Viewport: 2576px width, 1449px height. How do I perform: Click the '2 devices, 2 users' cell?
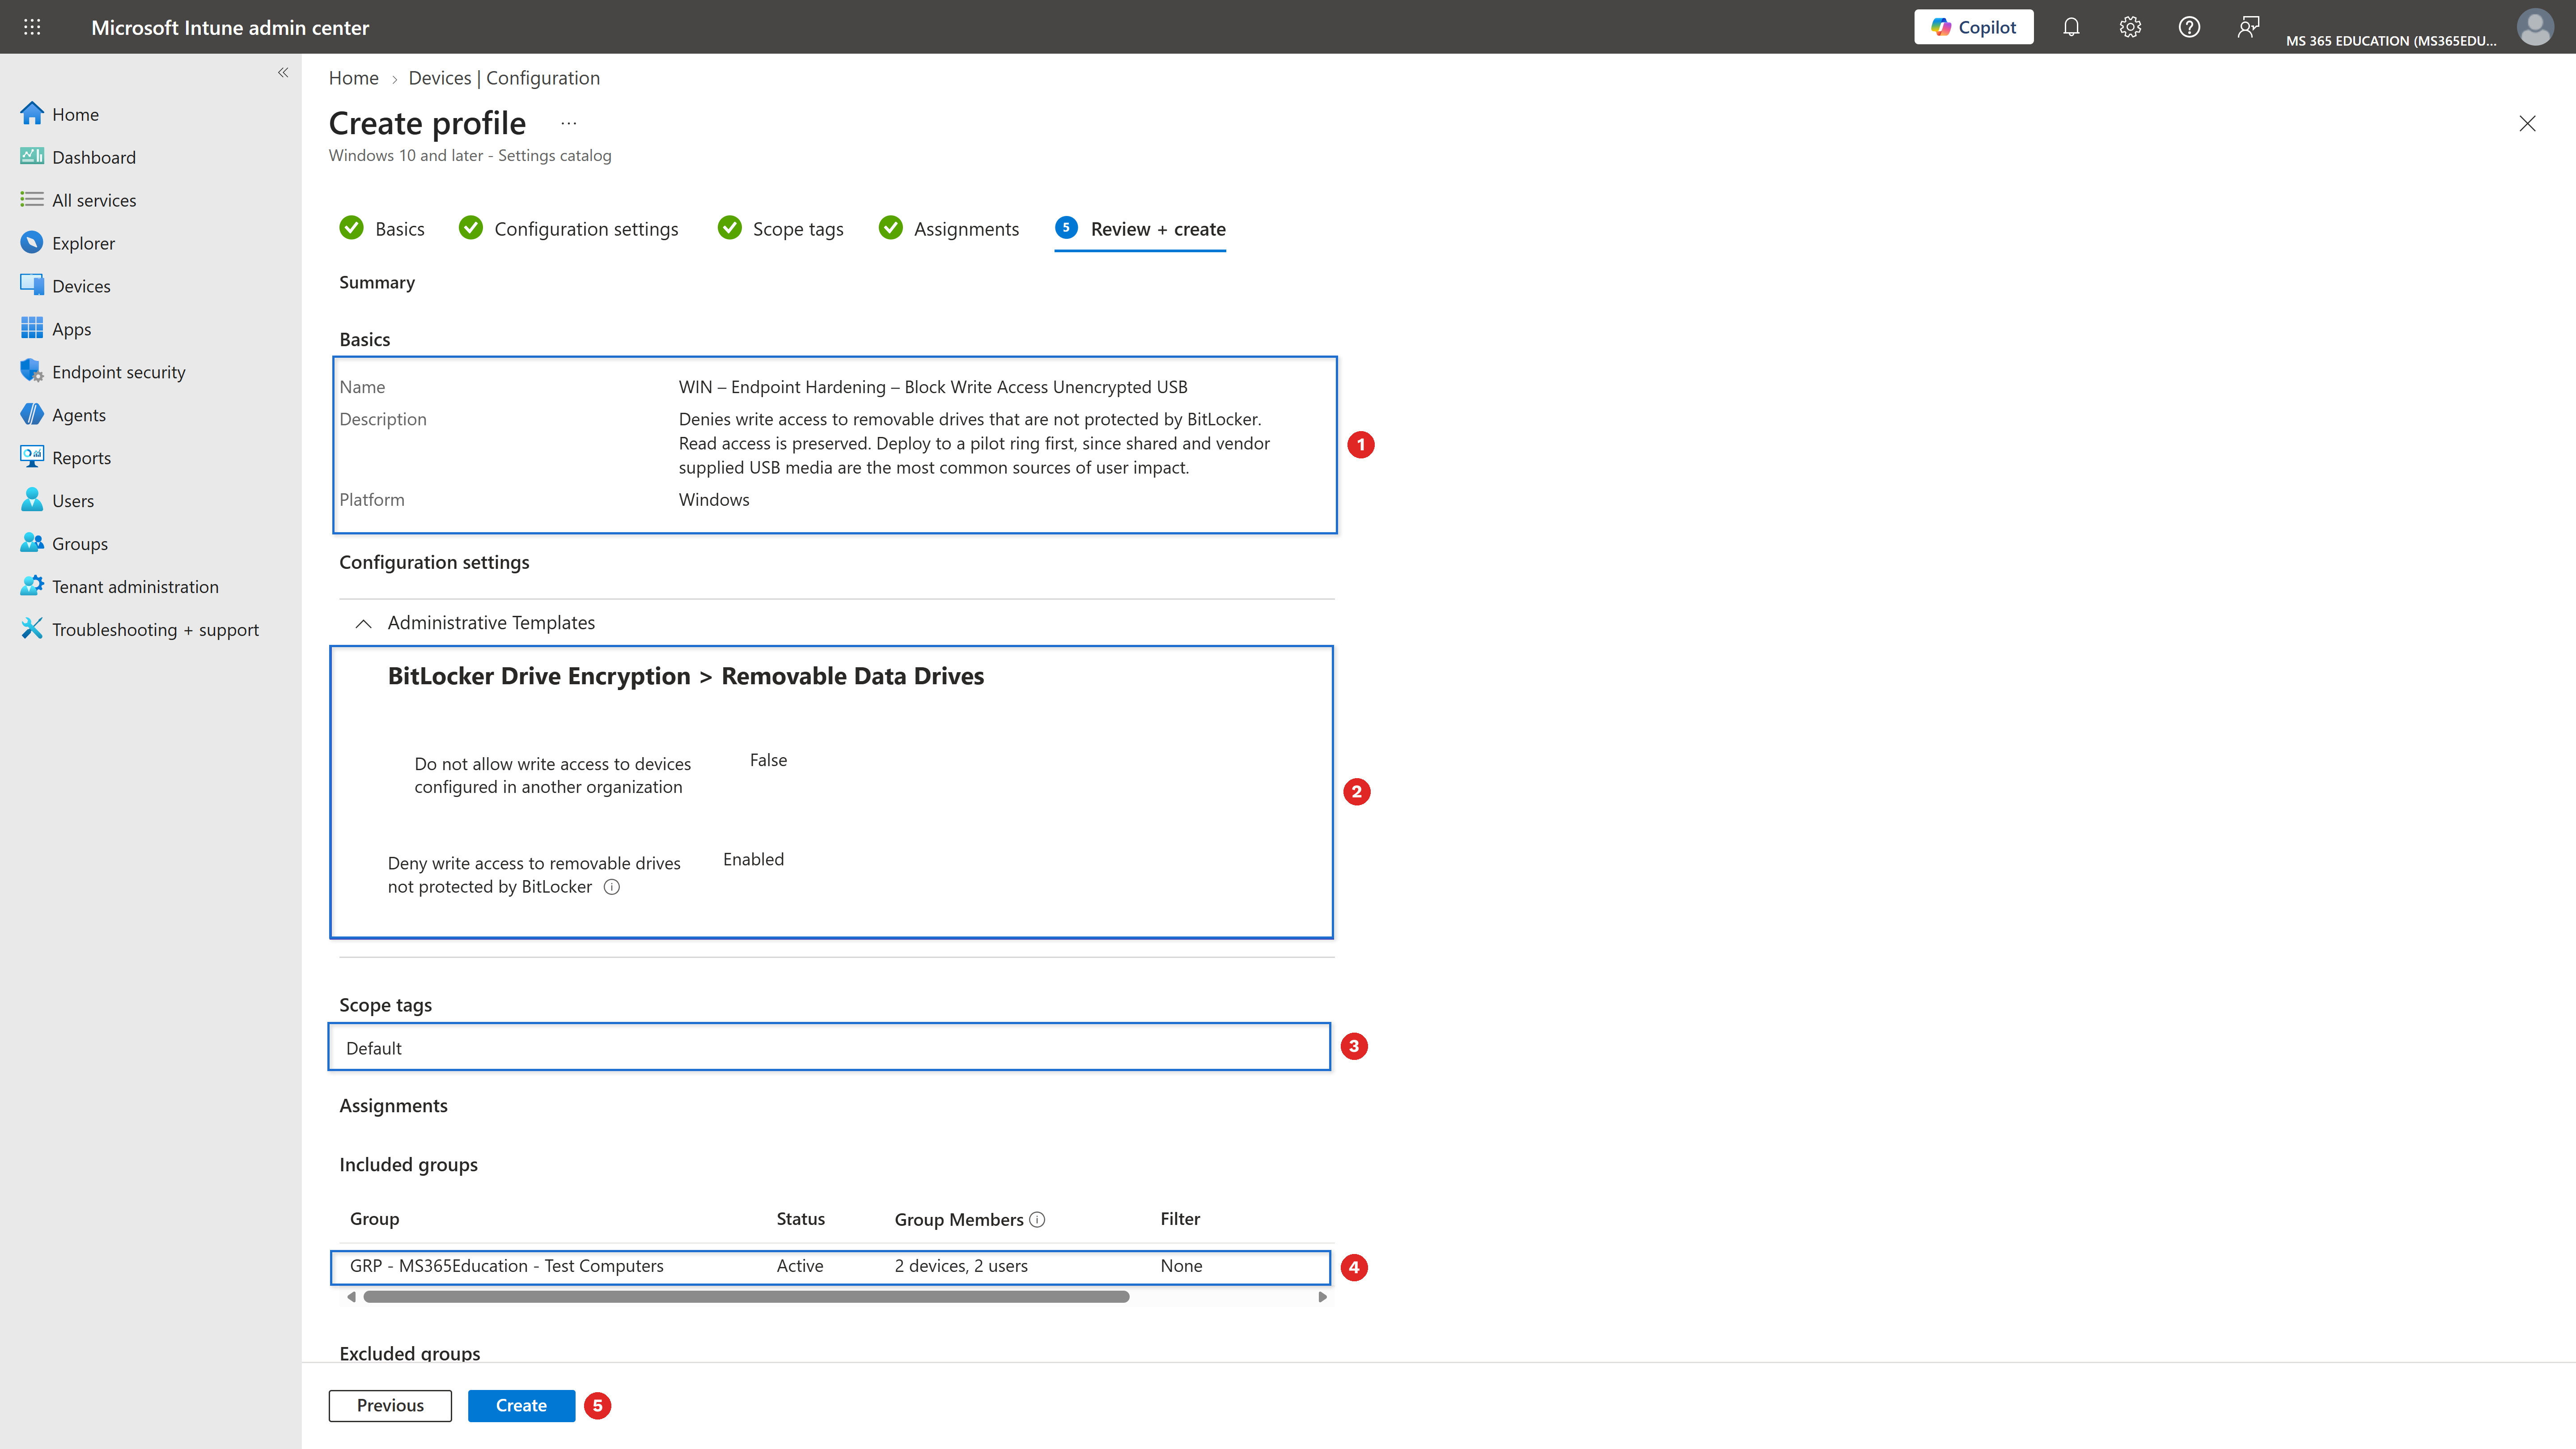point(961,1266)
